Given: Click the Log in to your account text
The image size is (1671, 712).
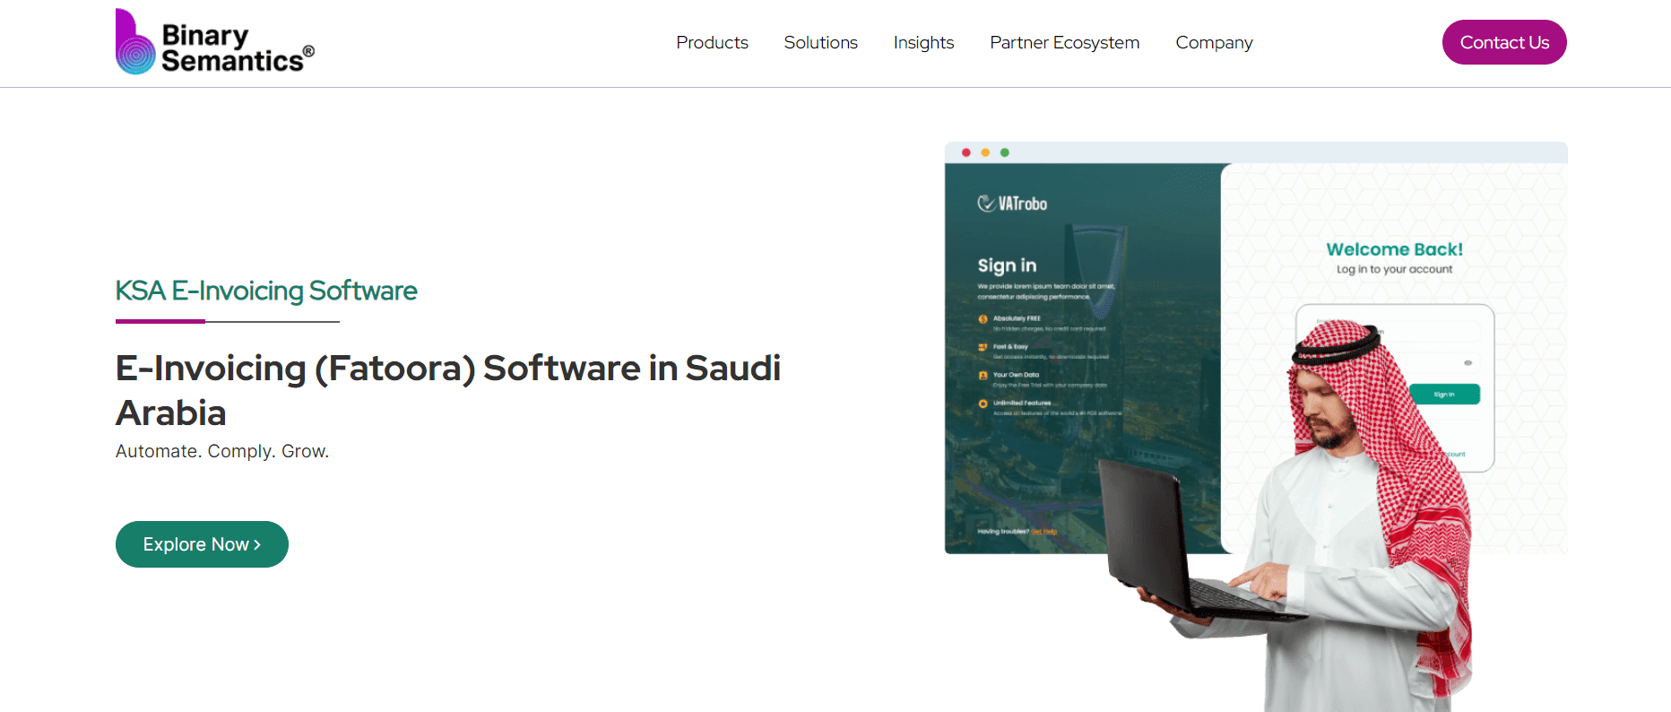Looking at the screenshot, I should pyautogui.click(x=1394, y=269).
